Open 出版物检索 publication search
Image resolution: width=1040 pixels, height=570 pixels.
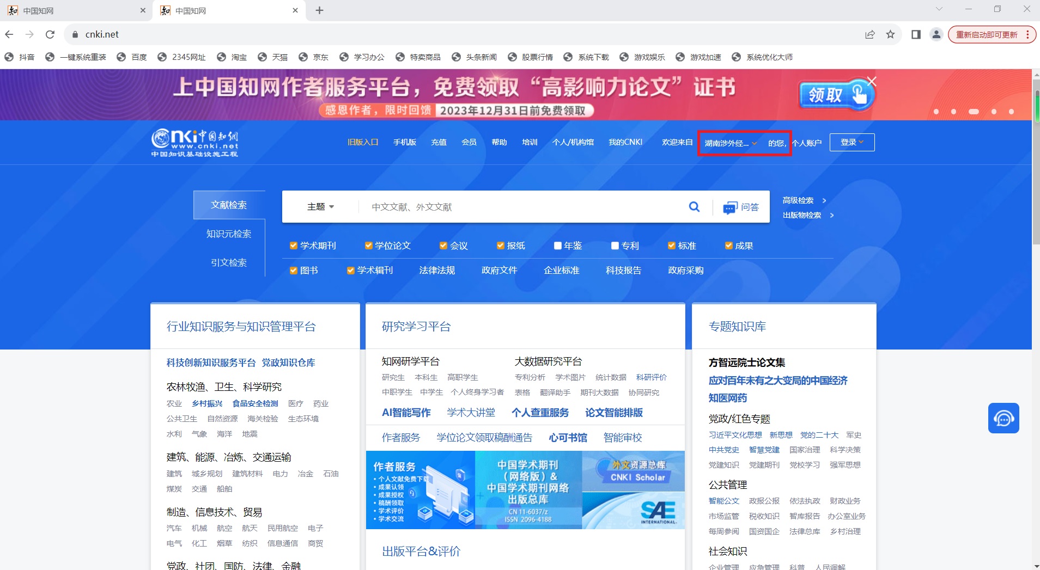coord(808,215)
